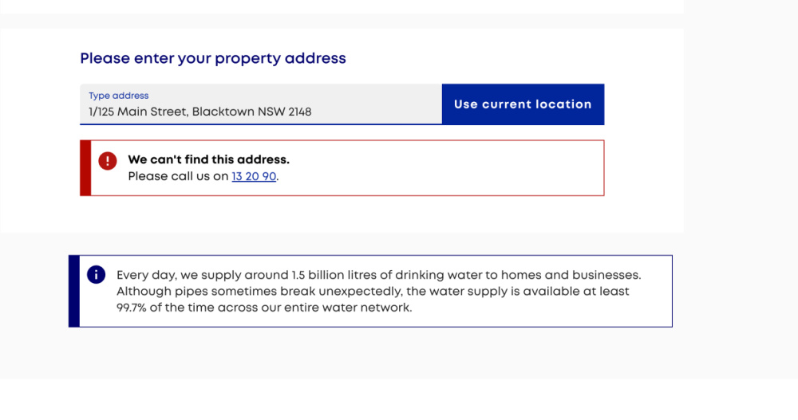The image size is (798, 420).
Task: Click the postcode '2148' in the address field
Action: [x=300, y=112]
